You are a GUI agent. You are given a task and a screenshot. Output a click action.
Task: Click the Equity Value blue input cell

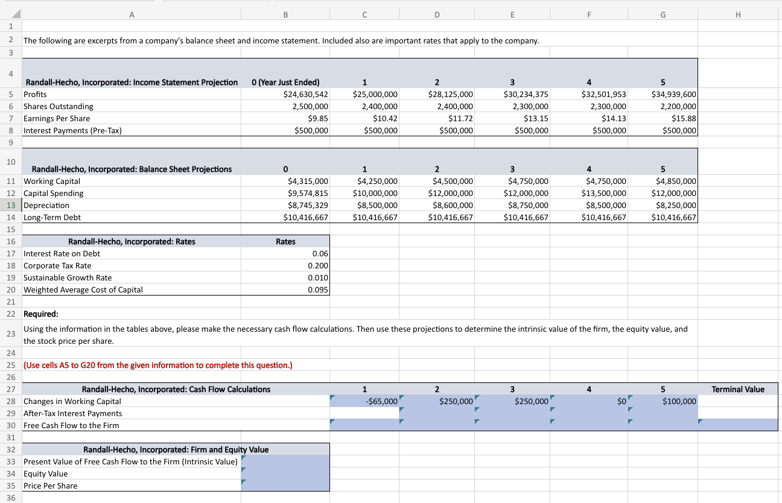tap(285, 473)
